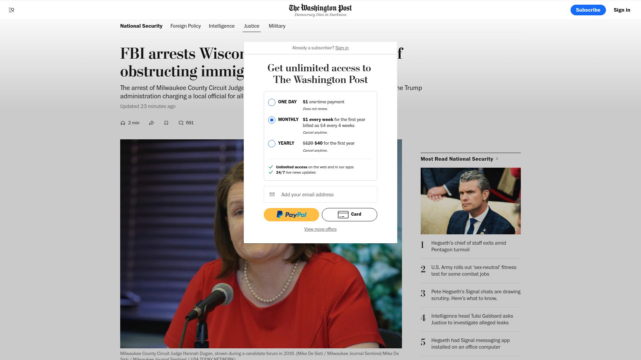Click the share arrow icon
The width and height of the screenshot is (641, 360).
coord(152,123)
